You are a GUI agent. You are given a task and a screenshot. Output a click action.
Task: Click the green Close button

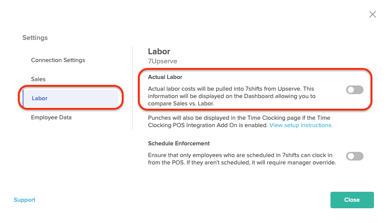[352, 200]
